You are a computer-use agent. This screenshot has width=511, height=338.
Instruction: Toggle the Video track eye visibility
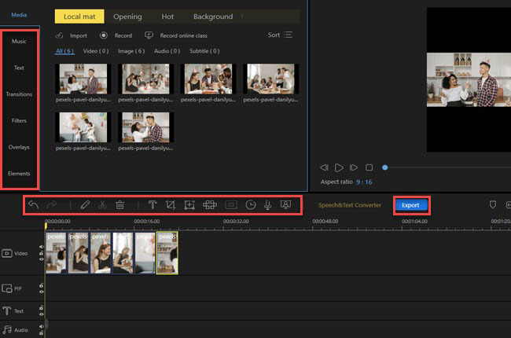pyautogui.click(x=42, y=258)
